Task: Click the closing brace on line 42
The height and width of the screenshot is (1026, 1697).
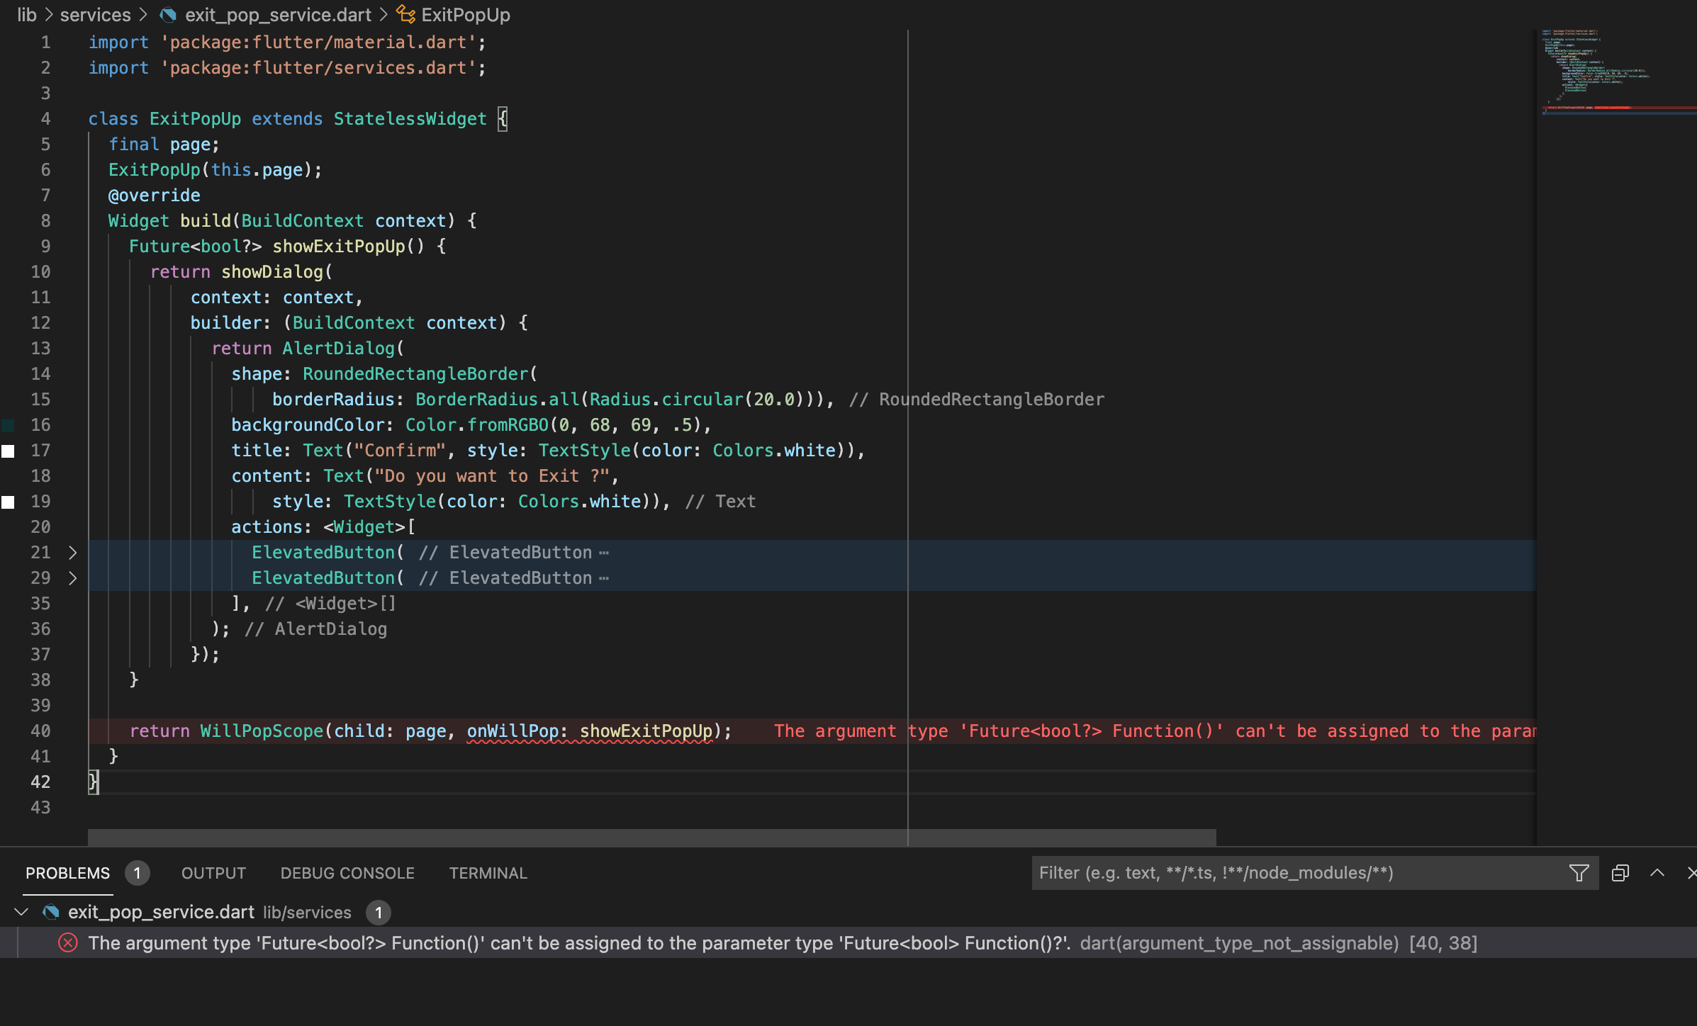Action: [x=93, y=782]
